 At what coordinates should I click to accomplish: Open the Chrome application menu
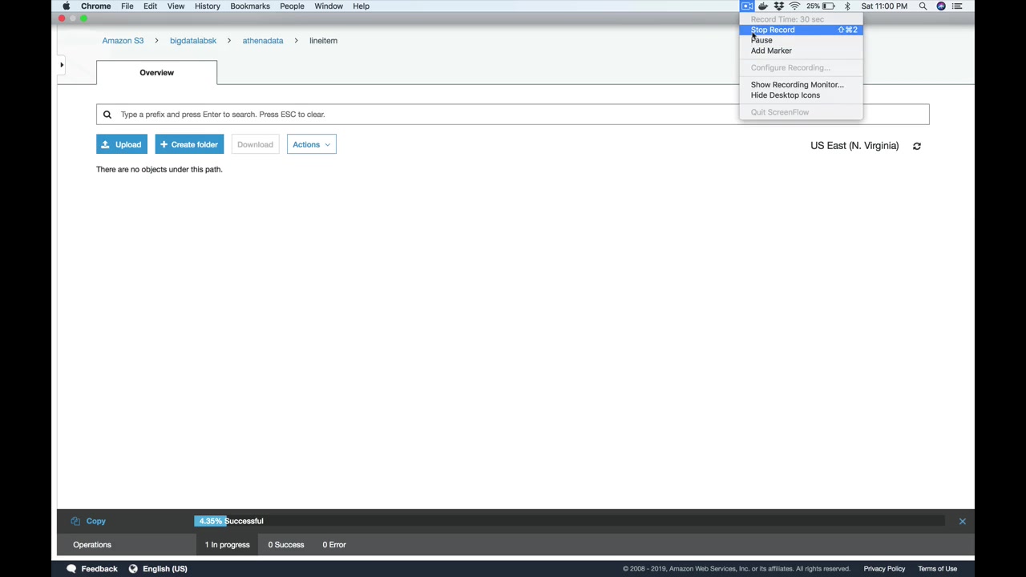click(x=95, y=6)
